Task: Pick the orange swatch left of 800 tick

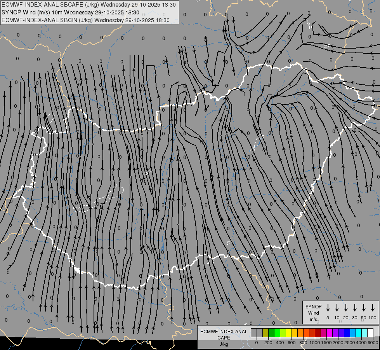Action: click(300, 332)
